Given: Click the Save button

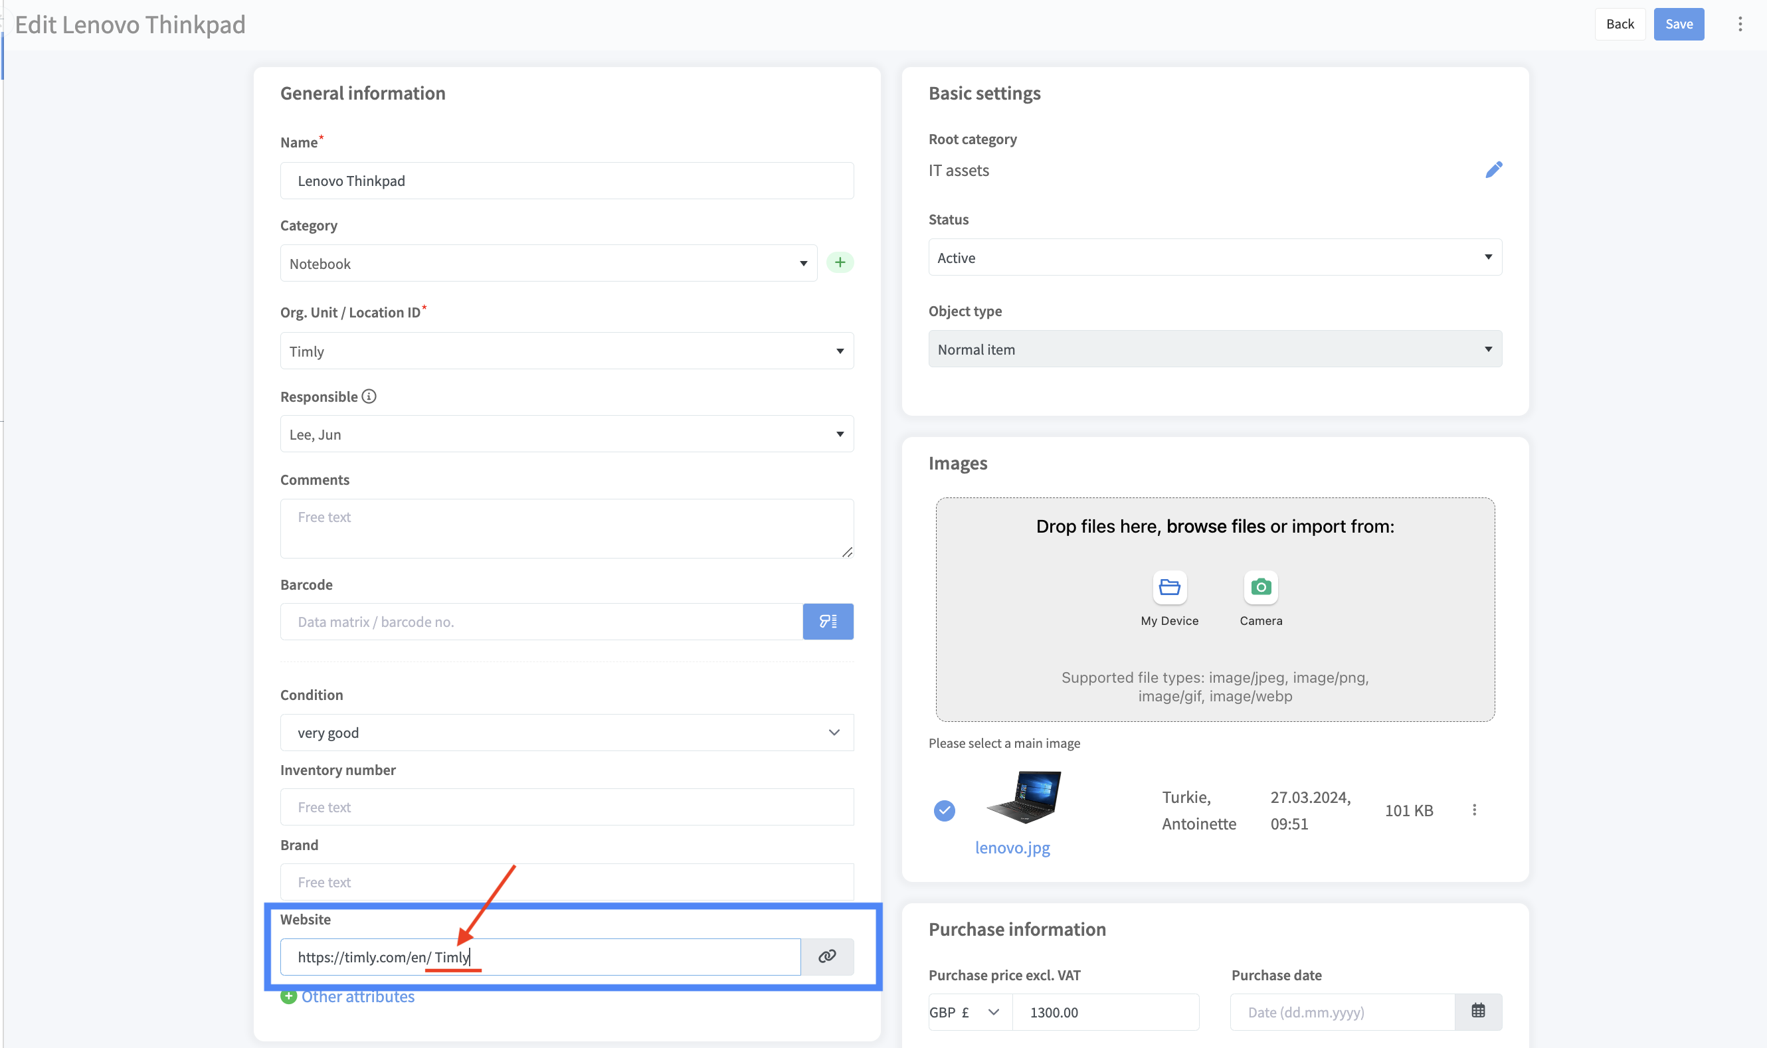Looking at the screenshot, I should [x=1678, y=24].
